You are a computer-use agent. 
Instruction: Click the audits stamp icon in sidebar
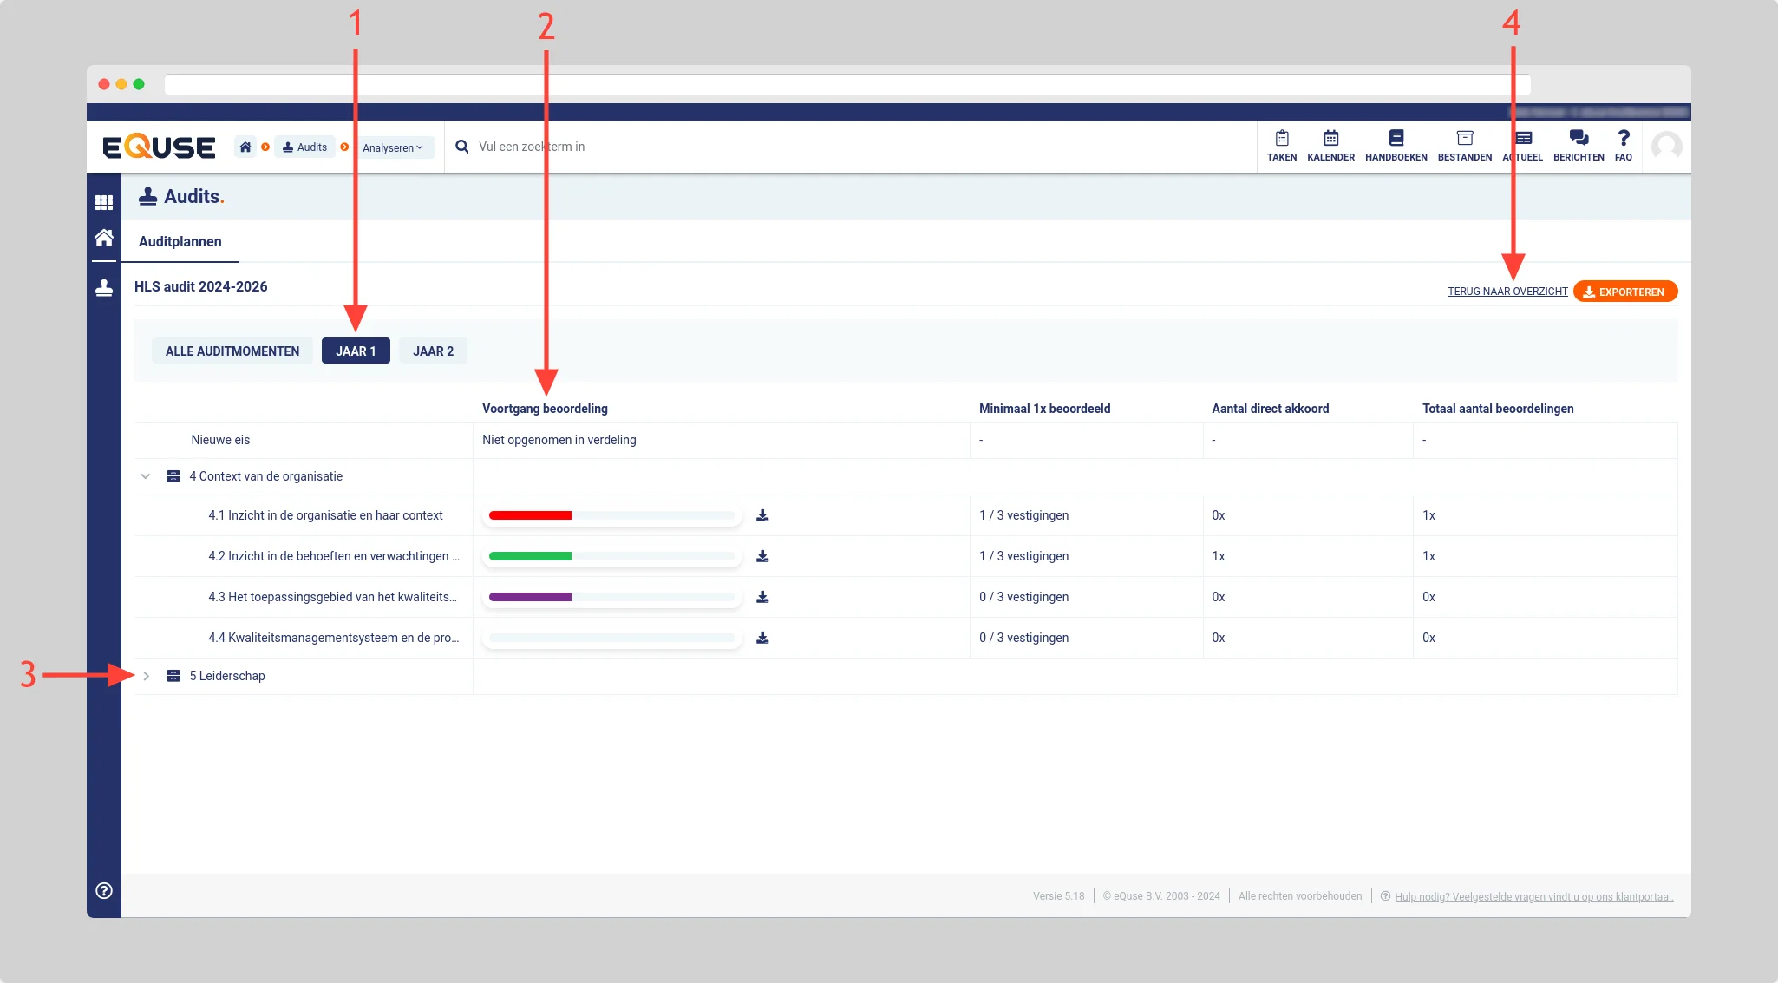tap(104, 288)
